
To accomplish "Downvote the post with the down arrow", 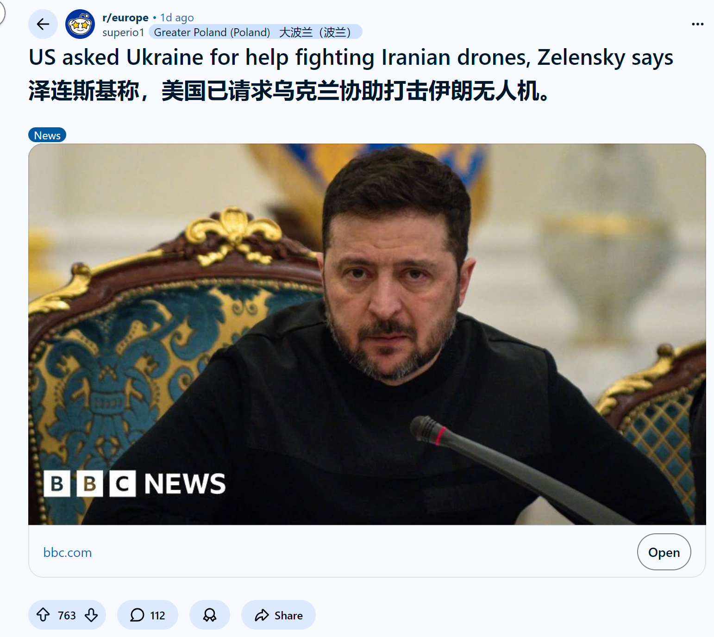I will 91,615.
